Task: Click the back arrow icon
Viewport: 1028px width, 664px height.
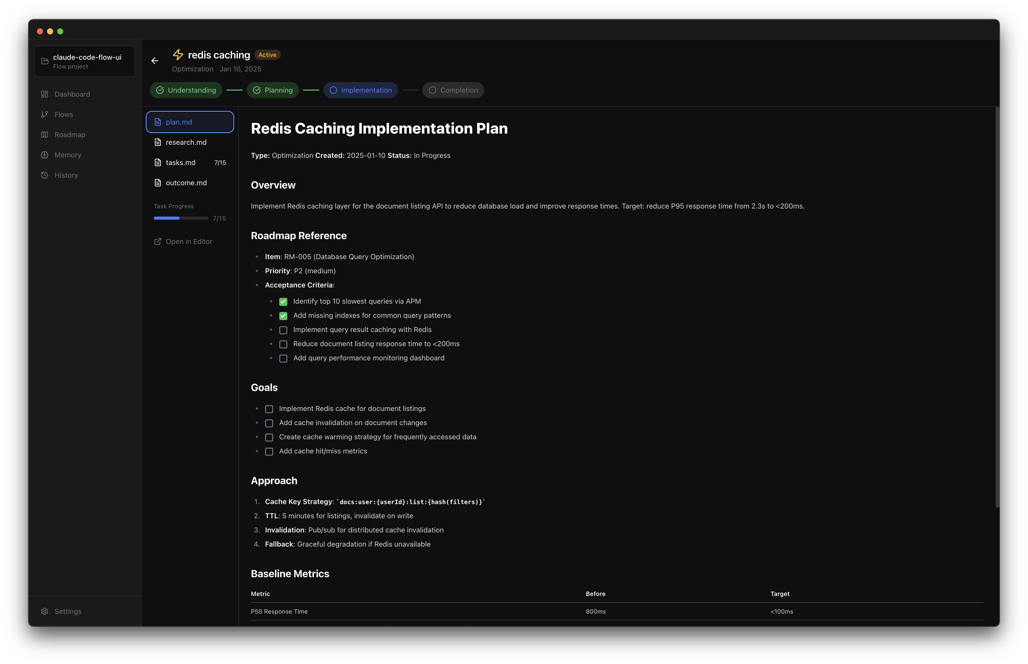Action: coord(155,61)
